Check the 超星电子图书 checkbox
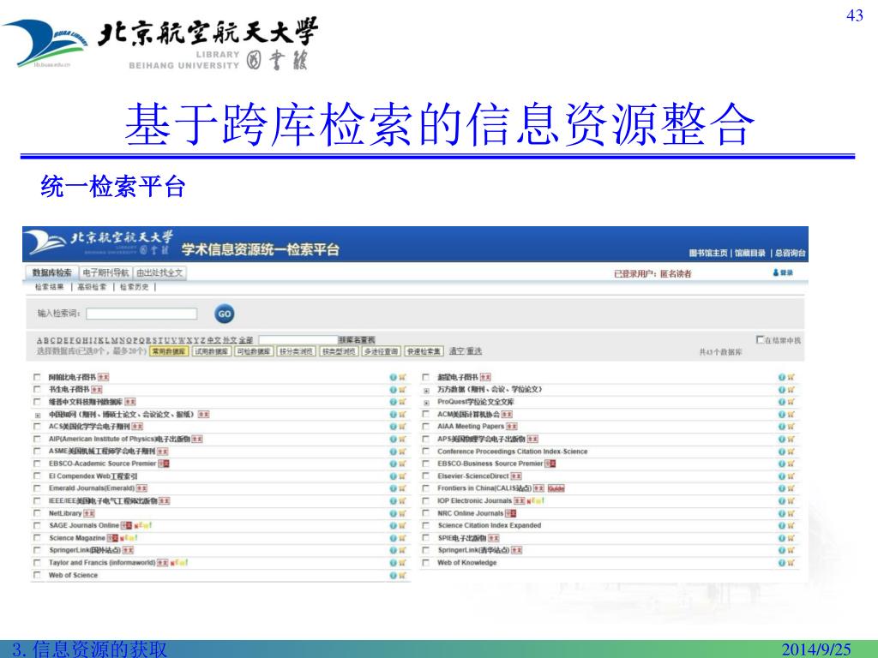 [x=425, y=377]
